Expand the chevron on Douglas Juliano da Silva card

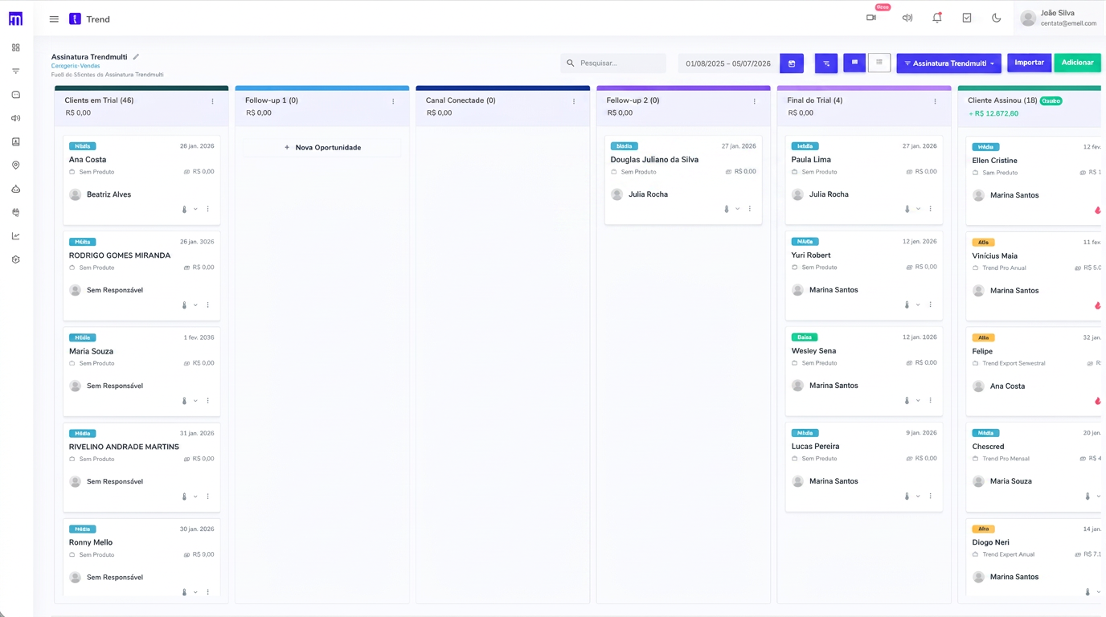coord(738,209)
